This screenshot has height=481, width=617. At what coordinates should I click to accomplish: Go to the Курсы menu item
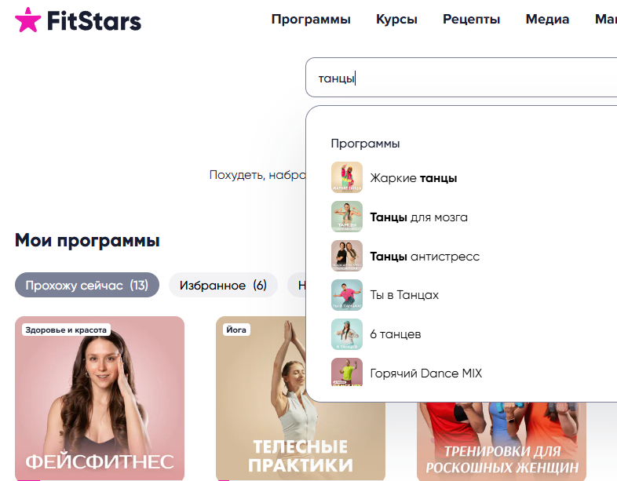pyautogui.click(x=396, y=20)
